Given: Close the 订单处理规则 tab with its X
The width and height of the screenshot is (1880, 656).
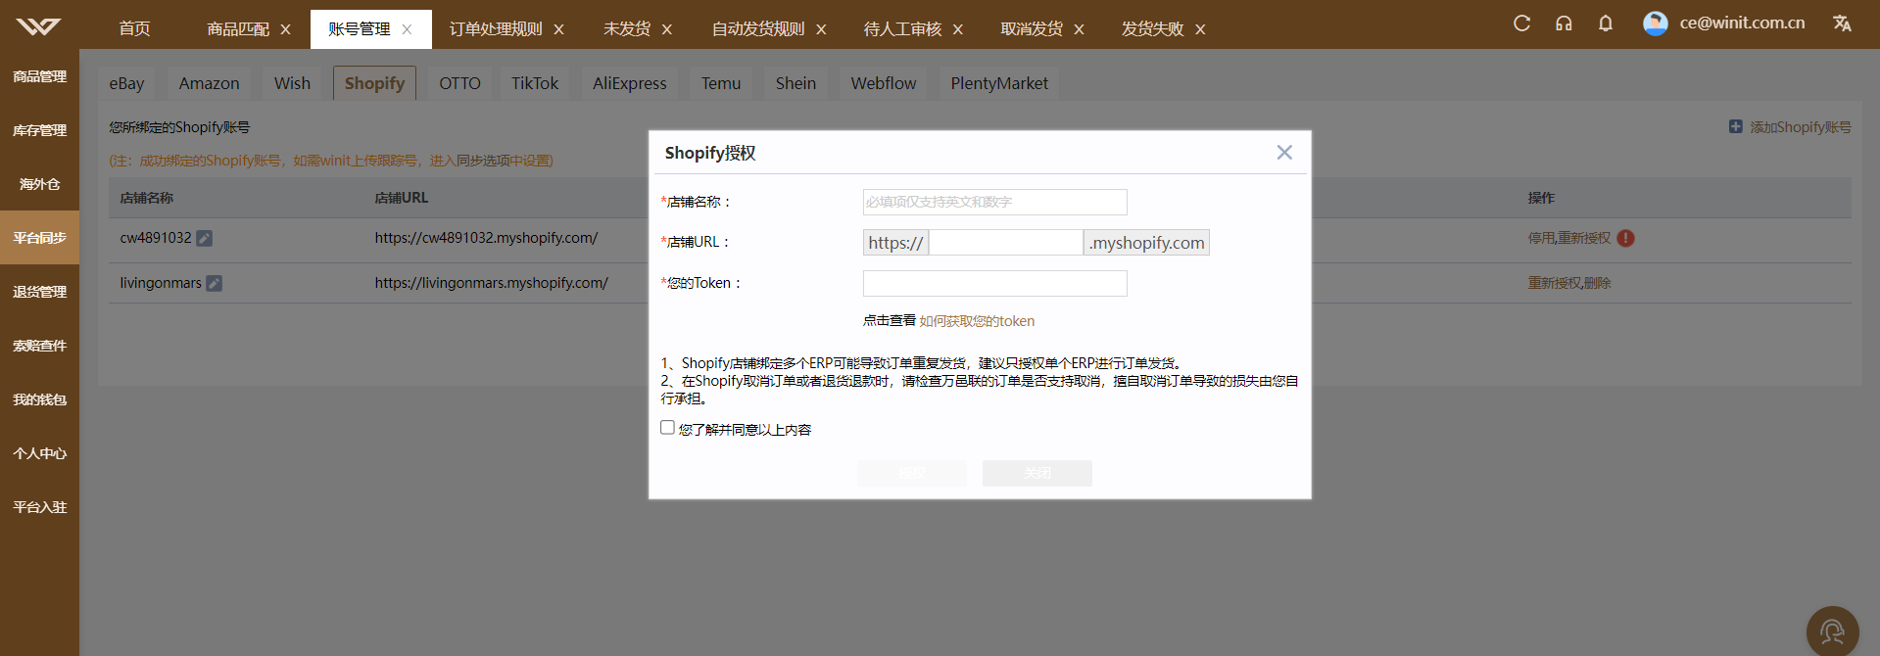Looking at the screenshot, I should click(558, 29).
